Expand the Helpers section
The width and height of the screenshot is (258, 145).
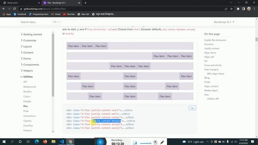[27, 71]
